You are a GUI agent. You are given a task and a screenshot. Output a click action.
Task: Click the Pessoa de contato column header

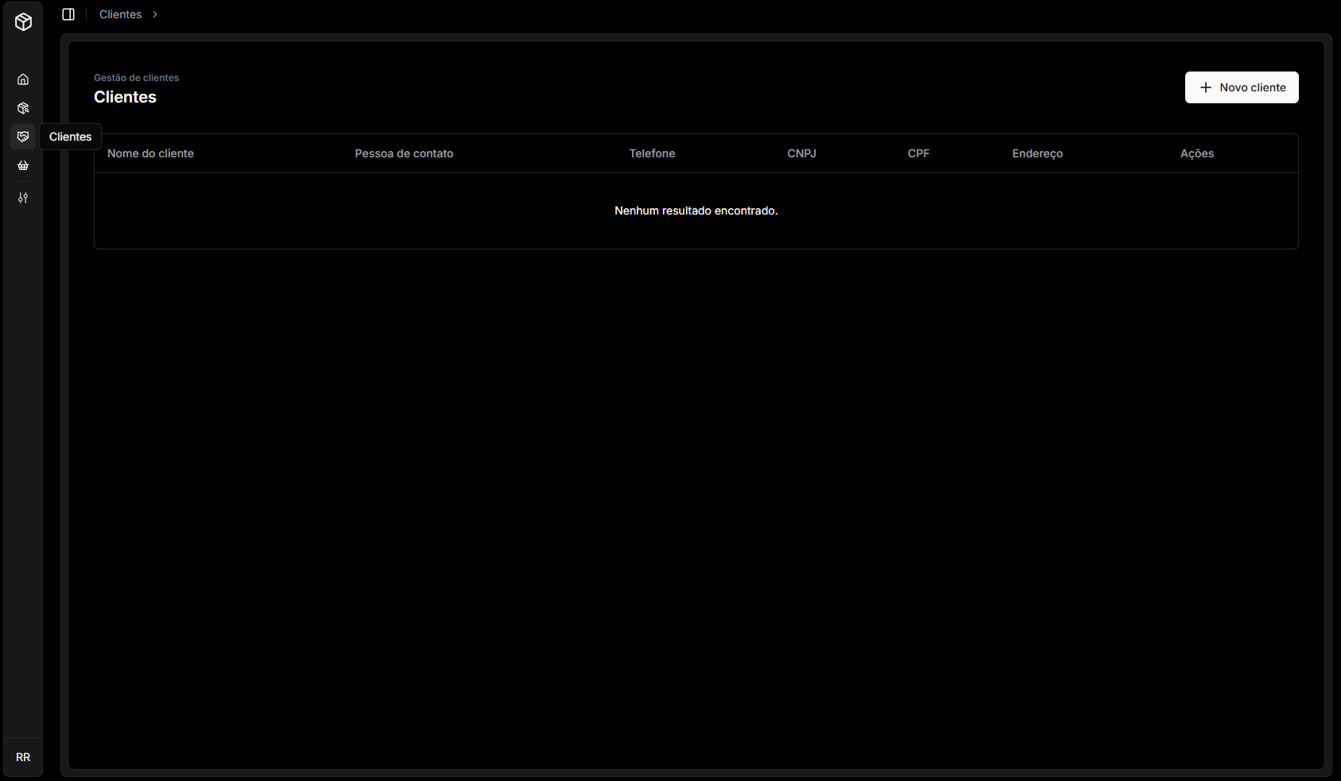pos(404,153)
